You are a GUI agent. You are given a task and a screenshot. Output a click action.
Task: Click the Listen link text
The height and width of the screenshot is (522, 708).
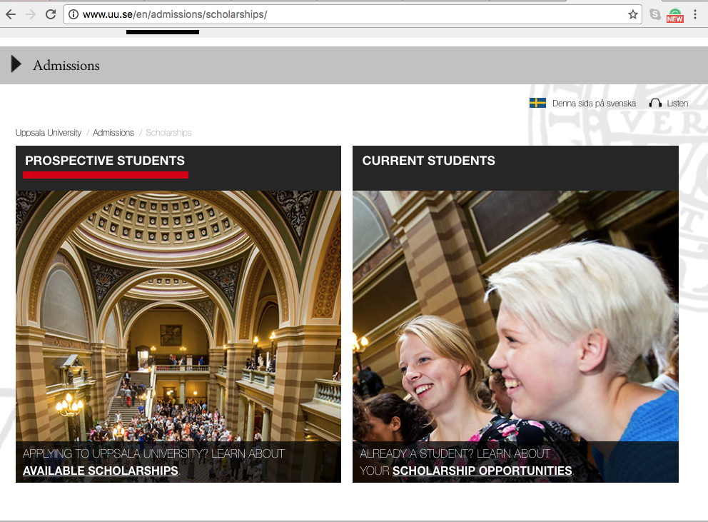coord(677,104)
